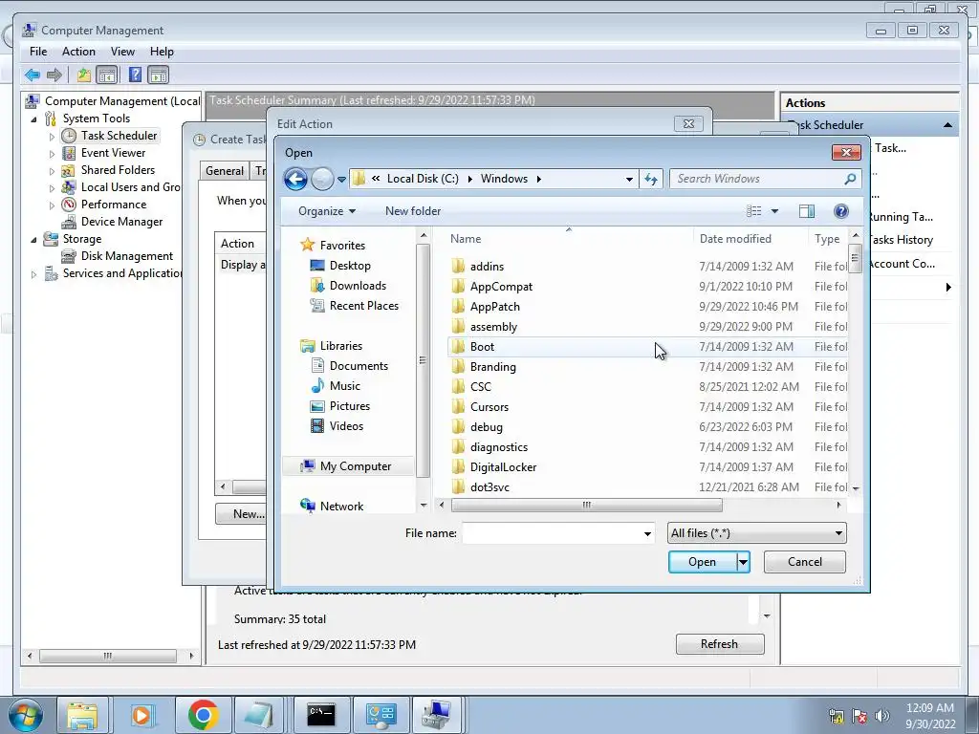
Task: Click the search magnifier icon in Open dialog
Action: pos(850,179)
